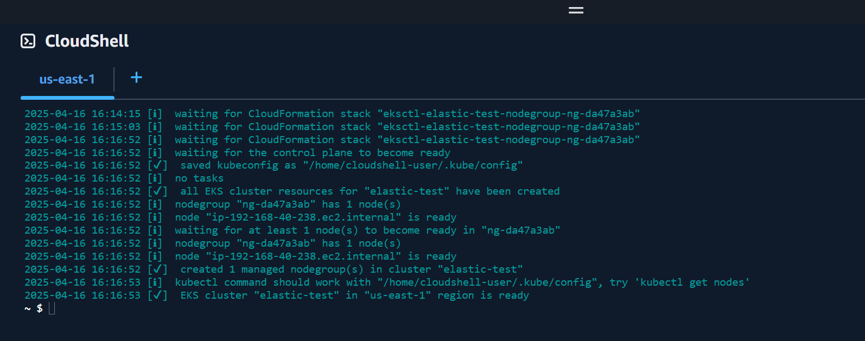865x341 pixels.
Task: Click the 'all EKS cluster resources' check mark
Action: 157,191
